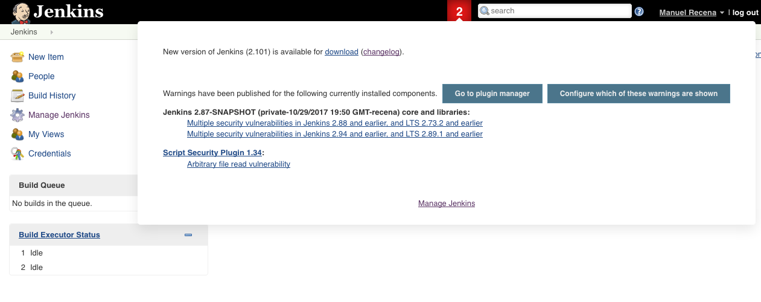Click the changelog link
761x302 pixels.
click(381, 52)
